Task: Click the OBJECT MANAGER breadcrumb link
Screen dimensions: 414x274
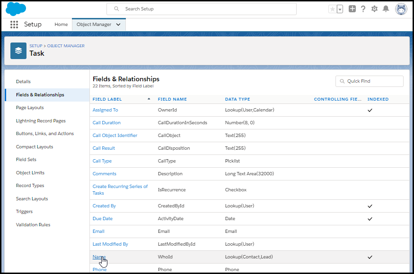Action: pos(66,46)
